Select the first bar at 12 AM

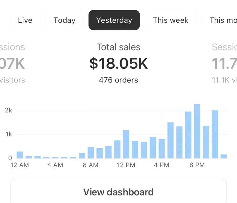point(20,155)
